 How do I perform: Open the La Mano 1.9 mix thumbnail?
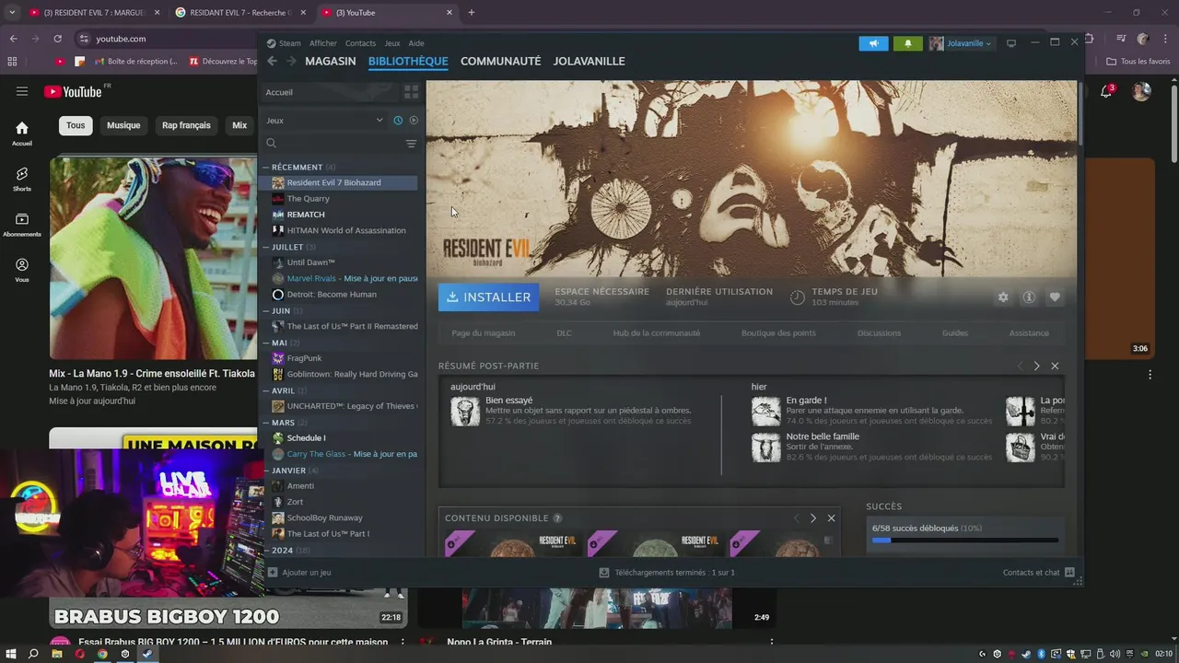pos(153,259)
